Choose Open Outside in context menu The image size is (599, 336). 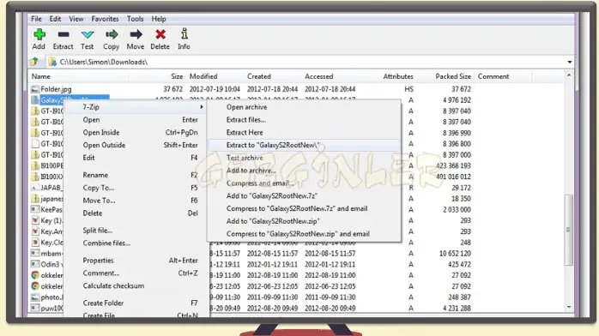click(104, 145)
